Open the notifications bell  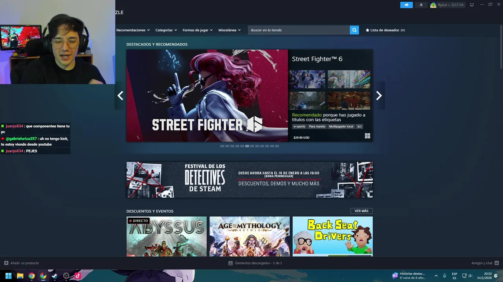click(x=421, y=5)
